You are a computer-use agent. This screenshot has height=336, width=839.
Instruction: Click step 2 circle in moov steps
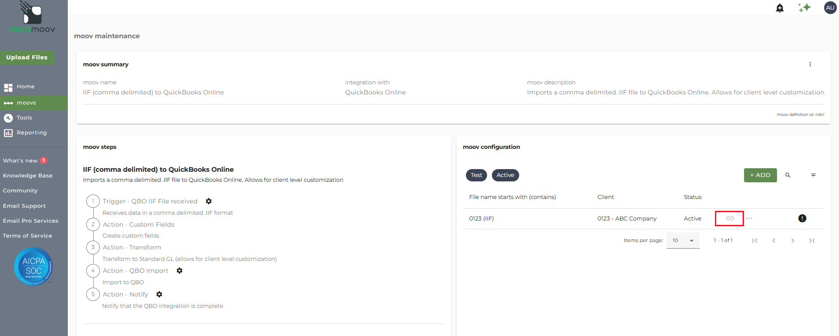pyautogui.click(x=93, y=224)
